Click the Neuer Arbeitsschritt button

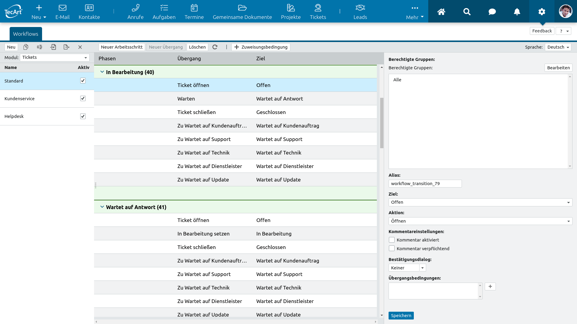point(122,47)
